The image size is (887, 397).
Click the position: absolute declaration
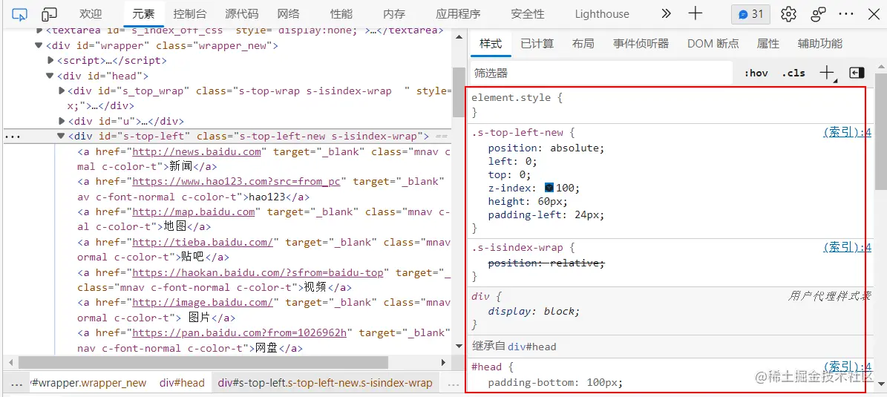546,148
